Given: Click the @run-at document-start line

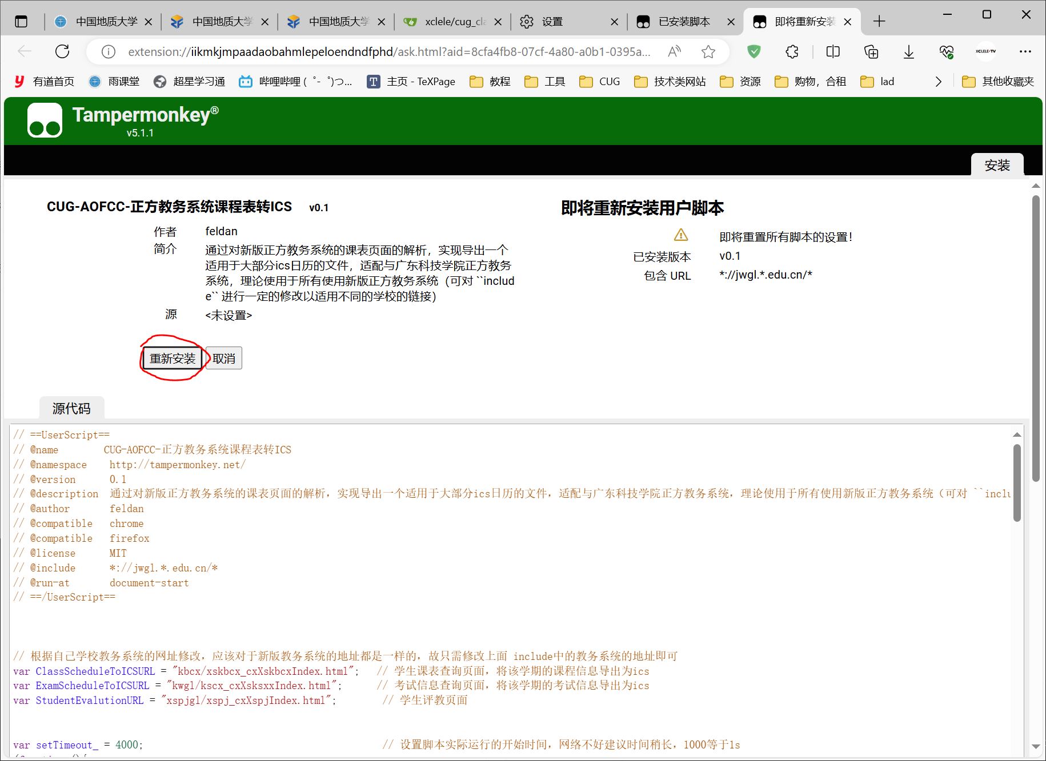Looking at the screenshot, I should pyautogui.click(x=101, y=582).
